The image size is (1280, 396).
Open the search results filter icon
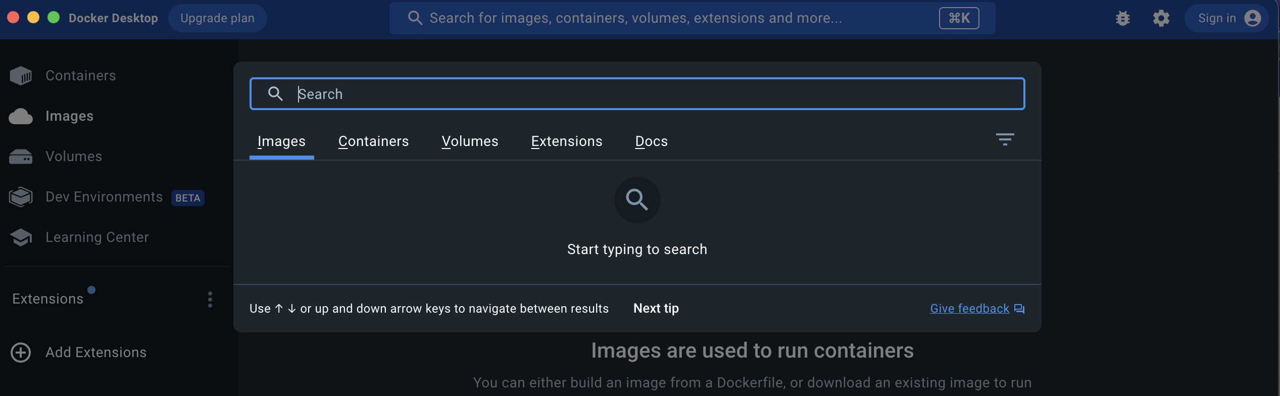point(1005,139)
